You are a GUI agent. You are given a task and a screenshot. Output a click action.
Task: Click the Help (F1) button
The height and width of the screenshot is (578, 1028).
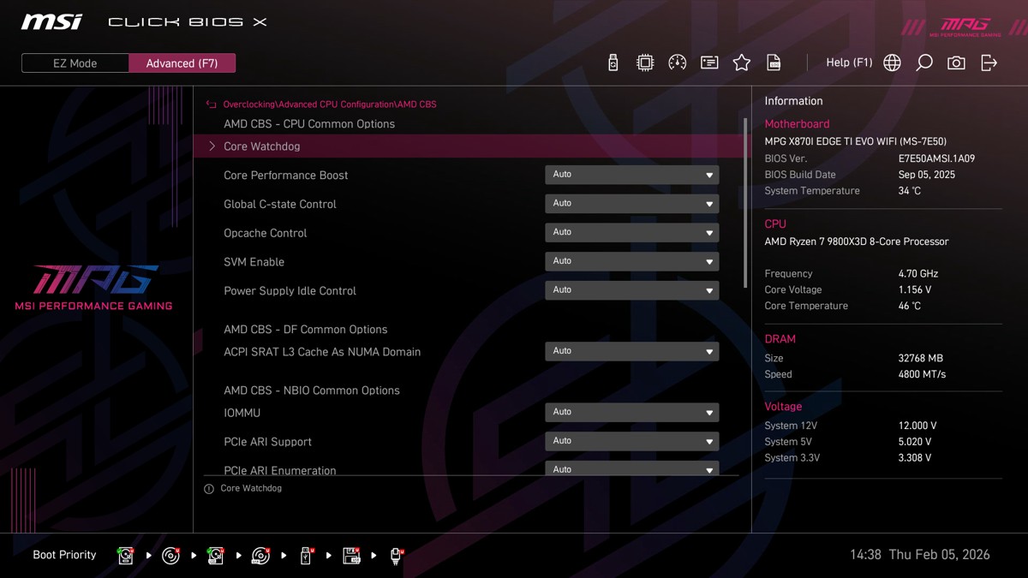click(848, 63)
